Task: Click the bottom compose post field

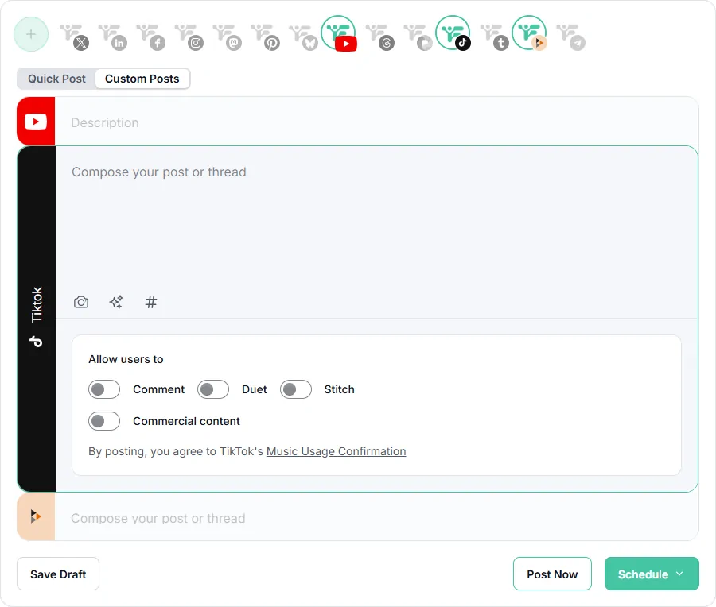Action: click(x=376, y=518)
